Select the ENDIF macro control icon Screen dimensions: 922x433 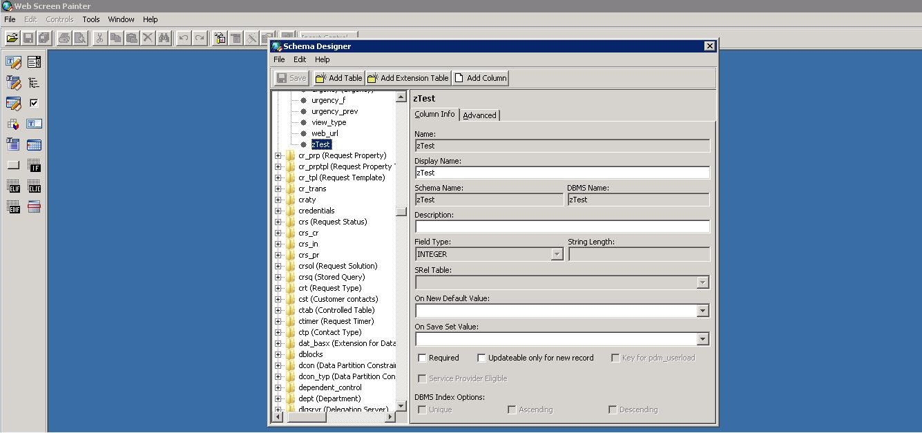pos(13,207)
